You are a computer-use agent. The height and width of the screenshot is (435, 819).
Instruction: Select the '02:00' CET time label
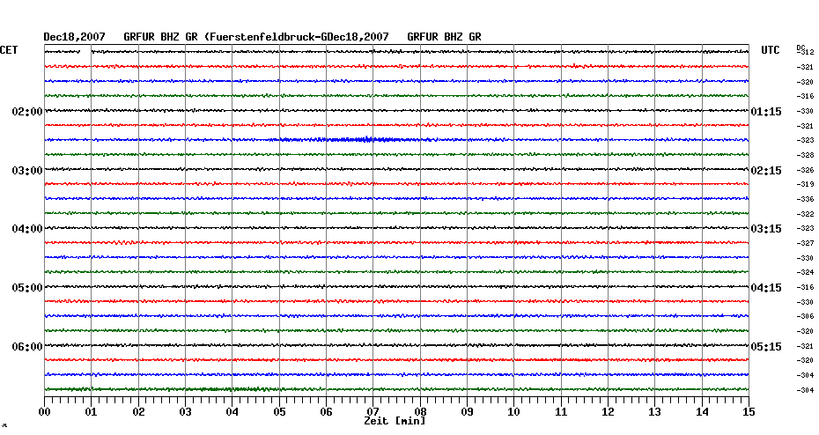(27, 112)
